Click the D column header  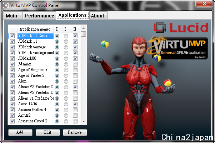point(58,29)
